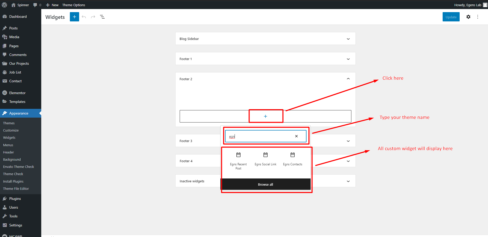Click the plus add block in Footer 2
Screen dimensions: 488x237
tap(266, 116)
